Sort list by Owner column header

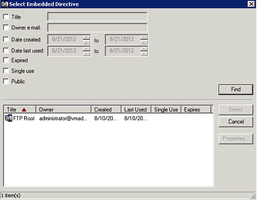(x=64, y=110)
